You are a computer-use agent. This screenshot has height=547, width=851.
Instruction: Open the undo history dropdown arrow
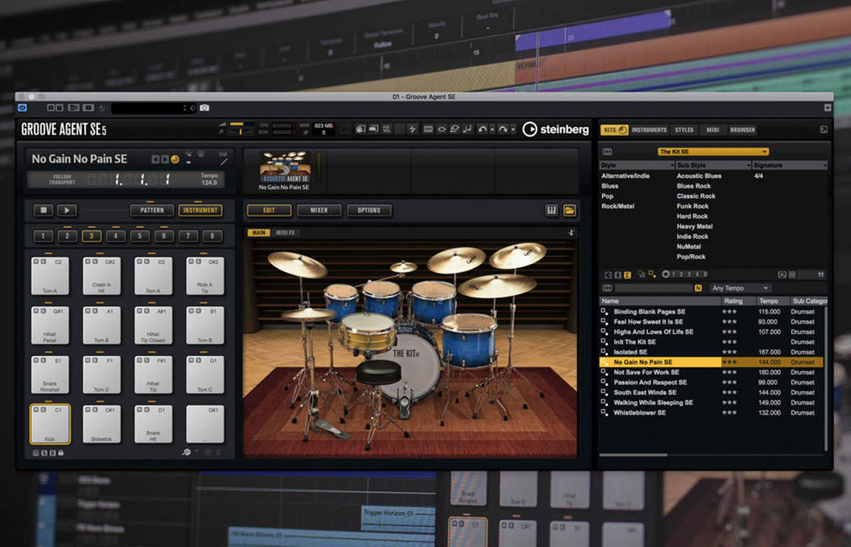click(x=492, y=129)
